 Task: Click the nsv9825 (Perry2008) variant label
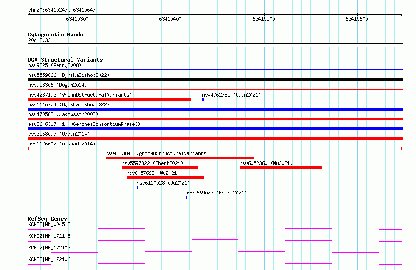55,65
